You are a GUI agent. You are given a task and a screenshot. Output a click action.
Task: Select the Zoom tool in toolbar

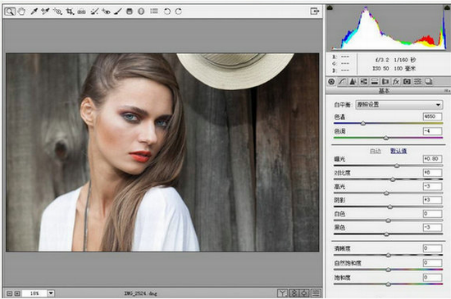[x=10, y=11]
